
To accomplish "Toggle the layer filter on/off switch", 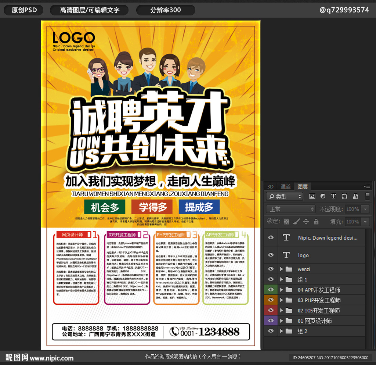I will click(x=367, y=196).
